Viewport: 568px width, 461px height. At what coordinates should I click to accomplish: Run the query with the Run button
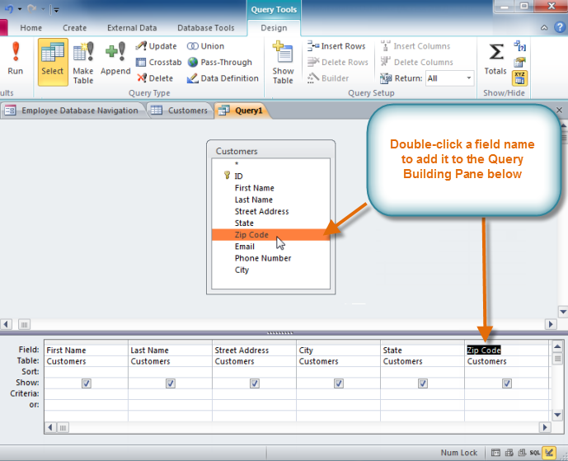(15, 59)
